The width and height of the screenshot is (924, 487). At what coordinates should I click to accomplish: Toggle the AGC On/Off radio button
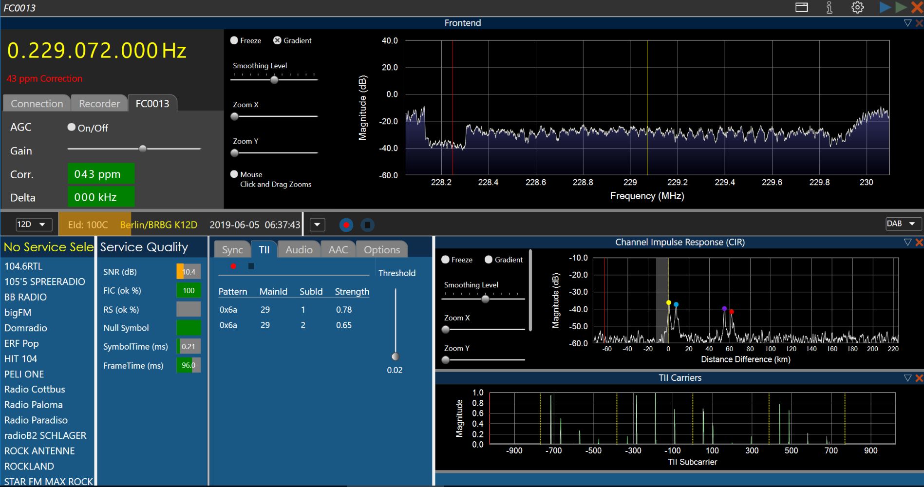point(72,127)
